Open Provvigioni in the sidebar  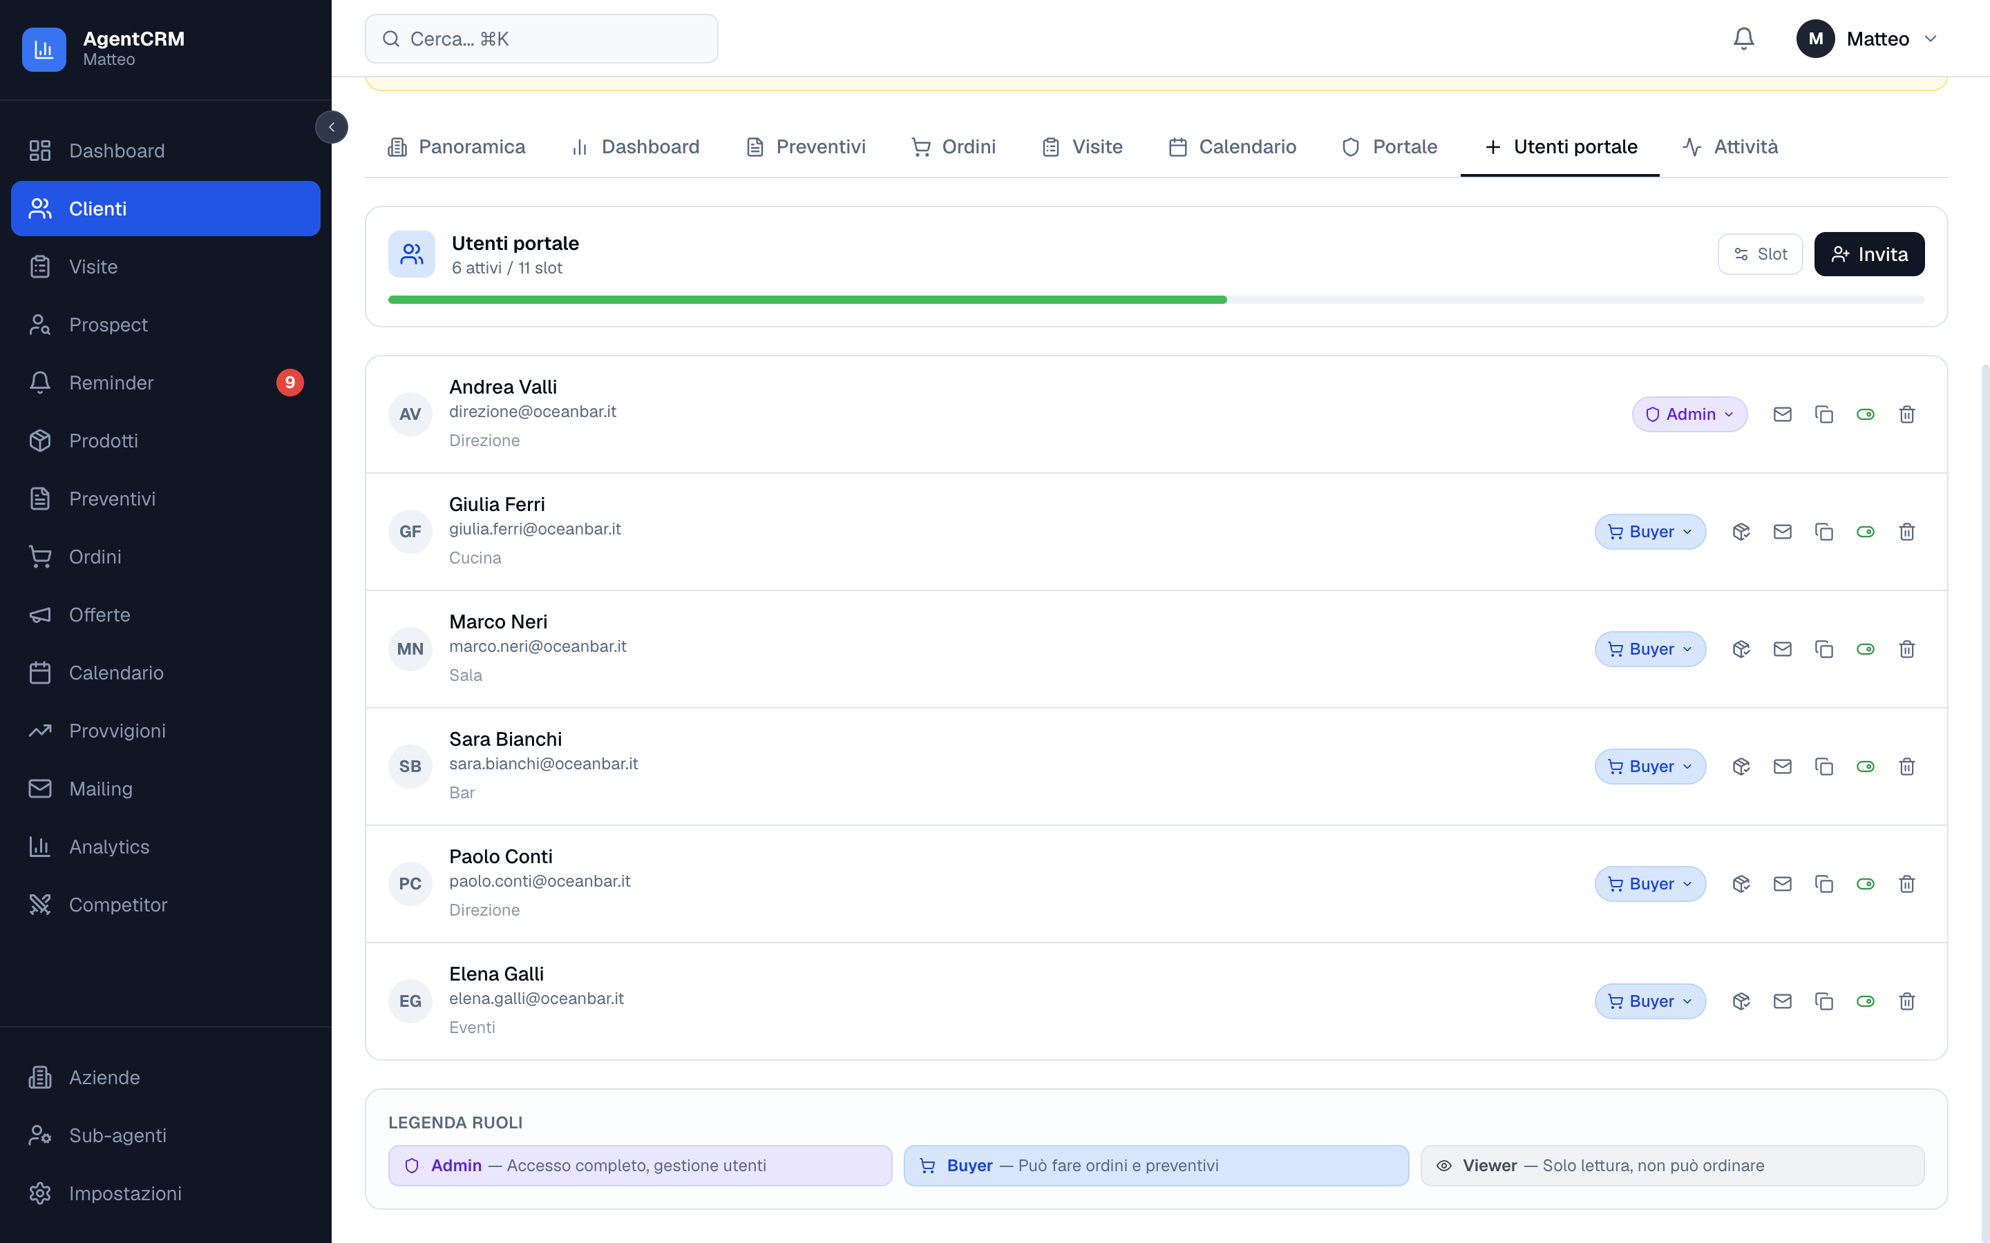point(165,731)
